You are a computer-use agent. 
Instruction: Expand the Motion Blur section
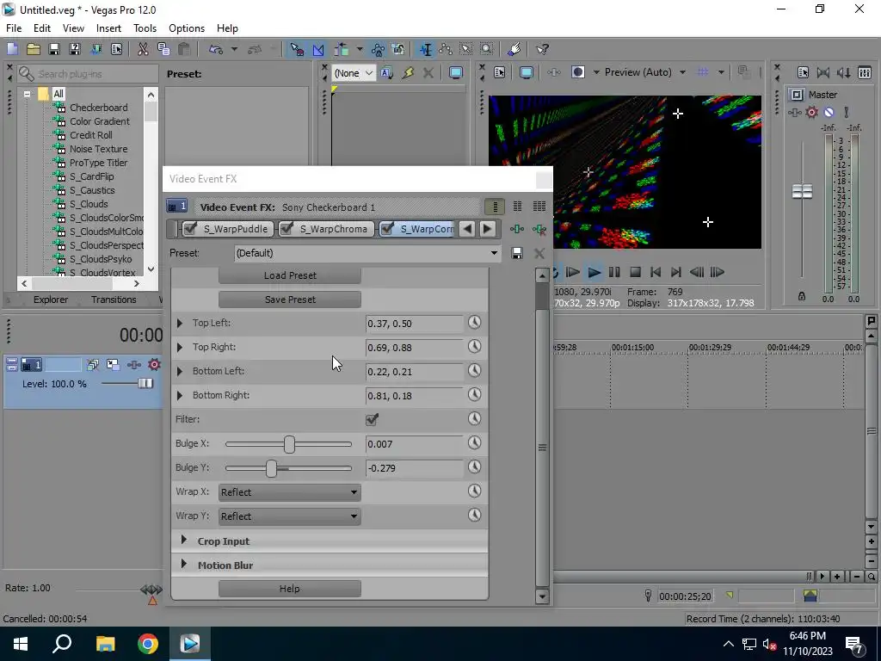click(184, 565)
